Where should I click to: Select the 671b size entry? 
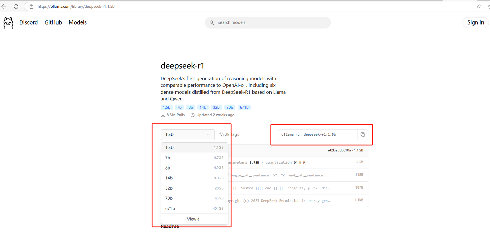click(x=170, y=208)
